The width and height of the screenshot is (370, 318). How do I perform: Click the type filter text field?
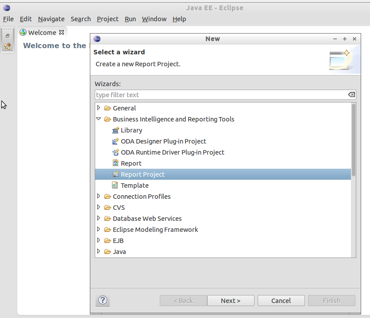click(x=221, y=95)
